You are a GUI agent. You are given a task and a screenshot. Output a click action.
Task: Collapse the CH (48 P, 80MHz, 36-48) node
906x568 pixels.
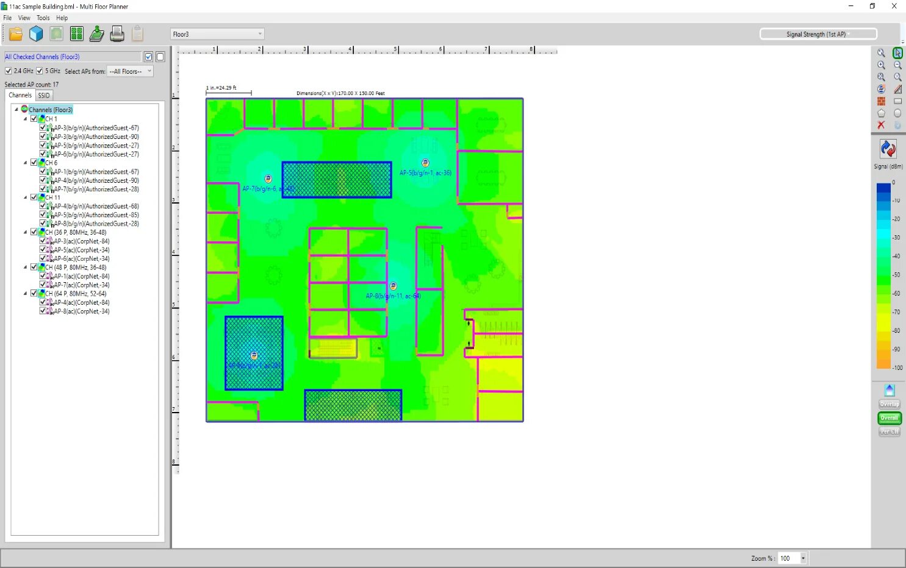point(25,267)
